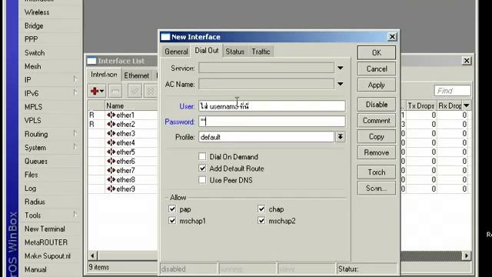The width and height of the screenshot is (492, 277).
Task: Open the Wireless menu item
Action: click(x=37, y=12)
